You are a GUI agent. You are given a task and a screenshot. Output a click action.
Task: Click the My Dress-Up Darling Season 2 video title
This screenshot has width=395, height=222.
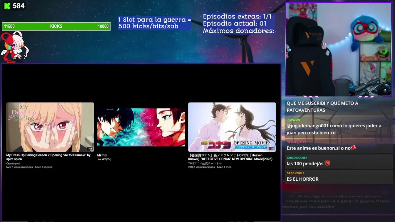(48, 157)
